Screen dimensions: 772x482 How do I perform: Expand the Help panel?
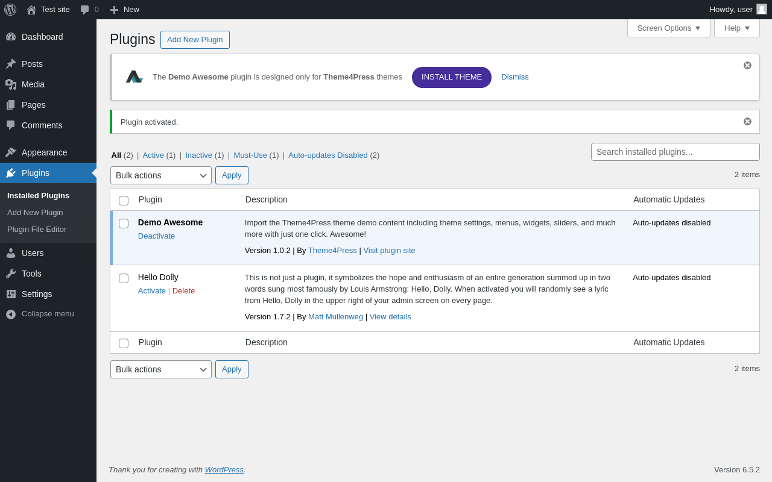tap(737, 28)
